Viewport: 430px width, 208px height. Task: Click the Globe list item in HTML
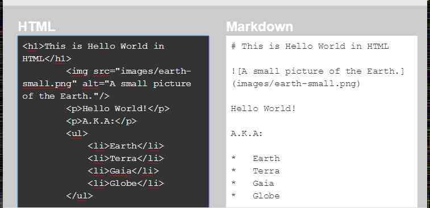click(126, 184)
